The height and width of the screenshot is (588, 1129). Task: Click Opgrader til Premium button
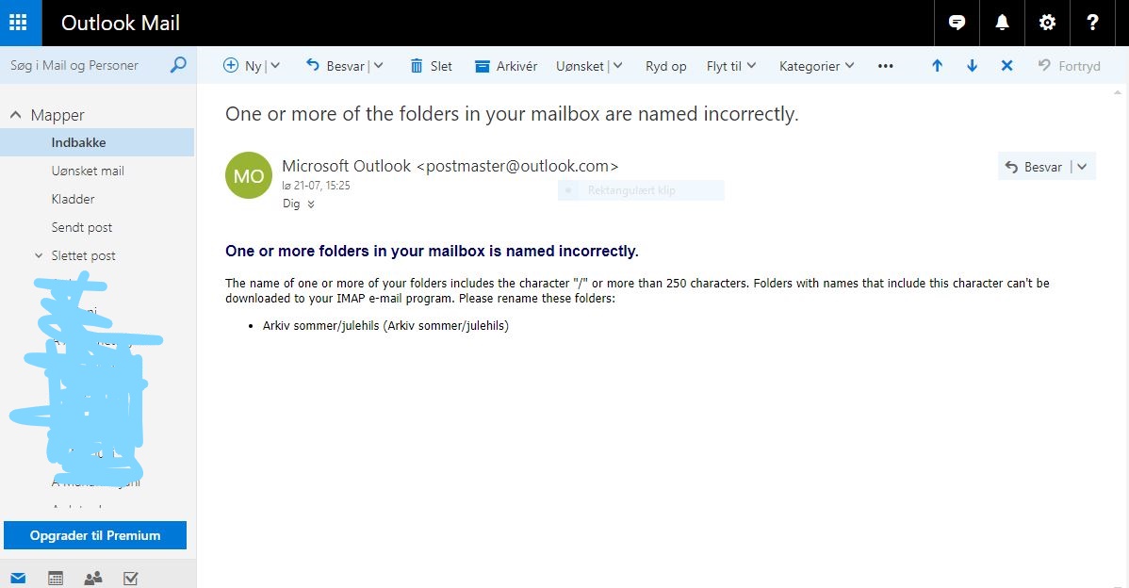tap(95, 535)
